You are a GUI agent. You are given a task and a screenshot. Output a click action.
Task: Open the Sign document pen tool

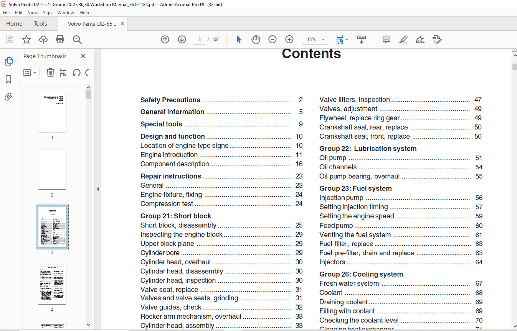pos(420,39)
